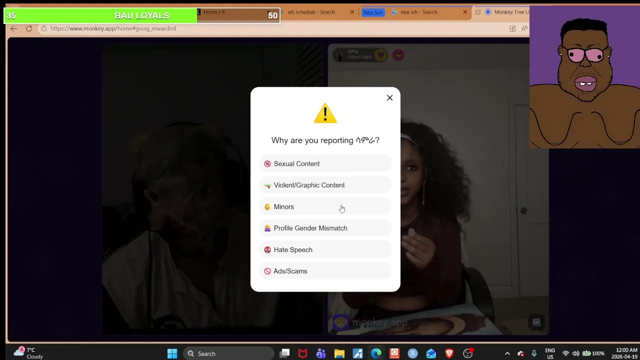Image resolution: width=640 pixels, height=360 pixels.
Task: Click the yellow warning triangle icon
Action: coord(325,113)
